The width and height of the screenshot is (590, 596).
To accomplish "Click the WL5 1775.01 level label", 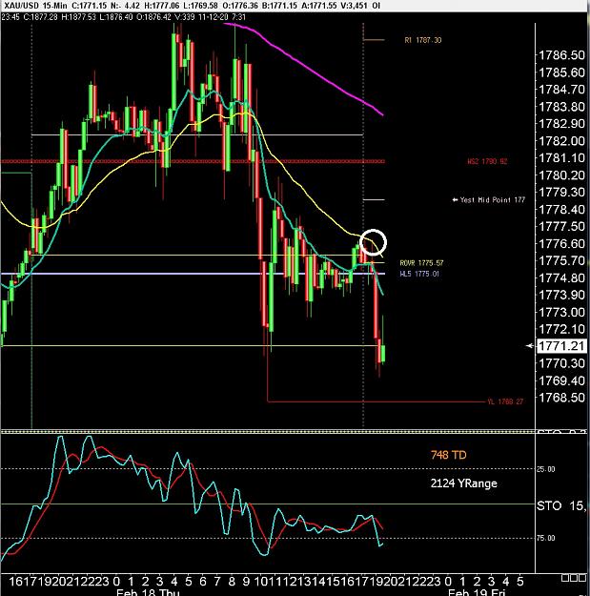I will pos(419,274).
